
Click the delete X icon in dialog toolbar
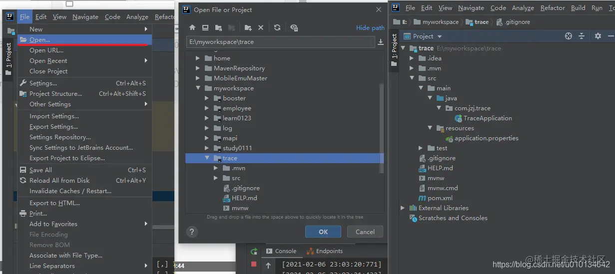click(261, 27)
